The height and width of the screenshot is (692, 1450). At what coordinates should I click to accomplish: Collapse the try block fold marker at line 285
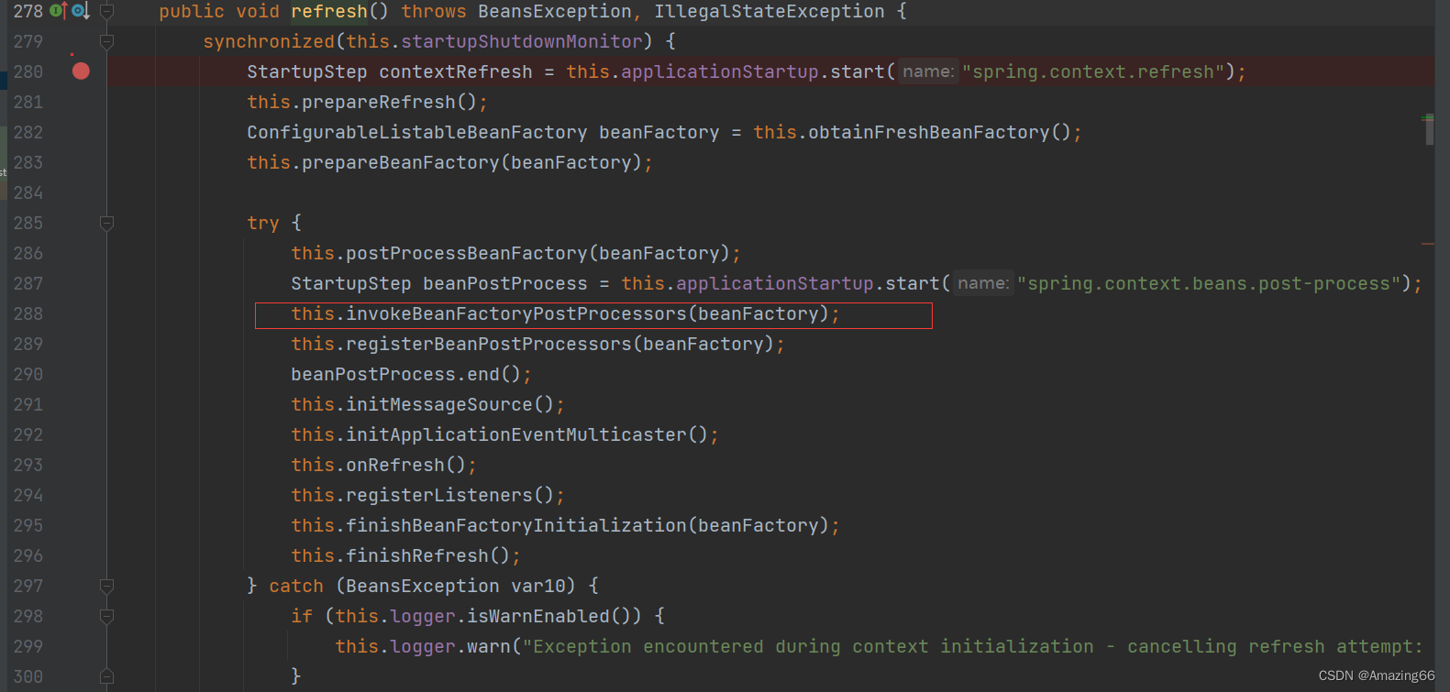(x=106, y=224)
